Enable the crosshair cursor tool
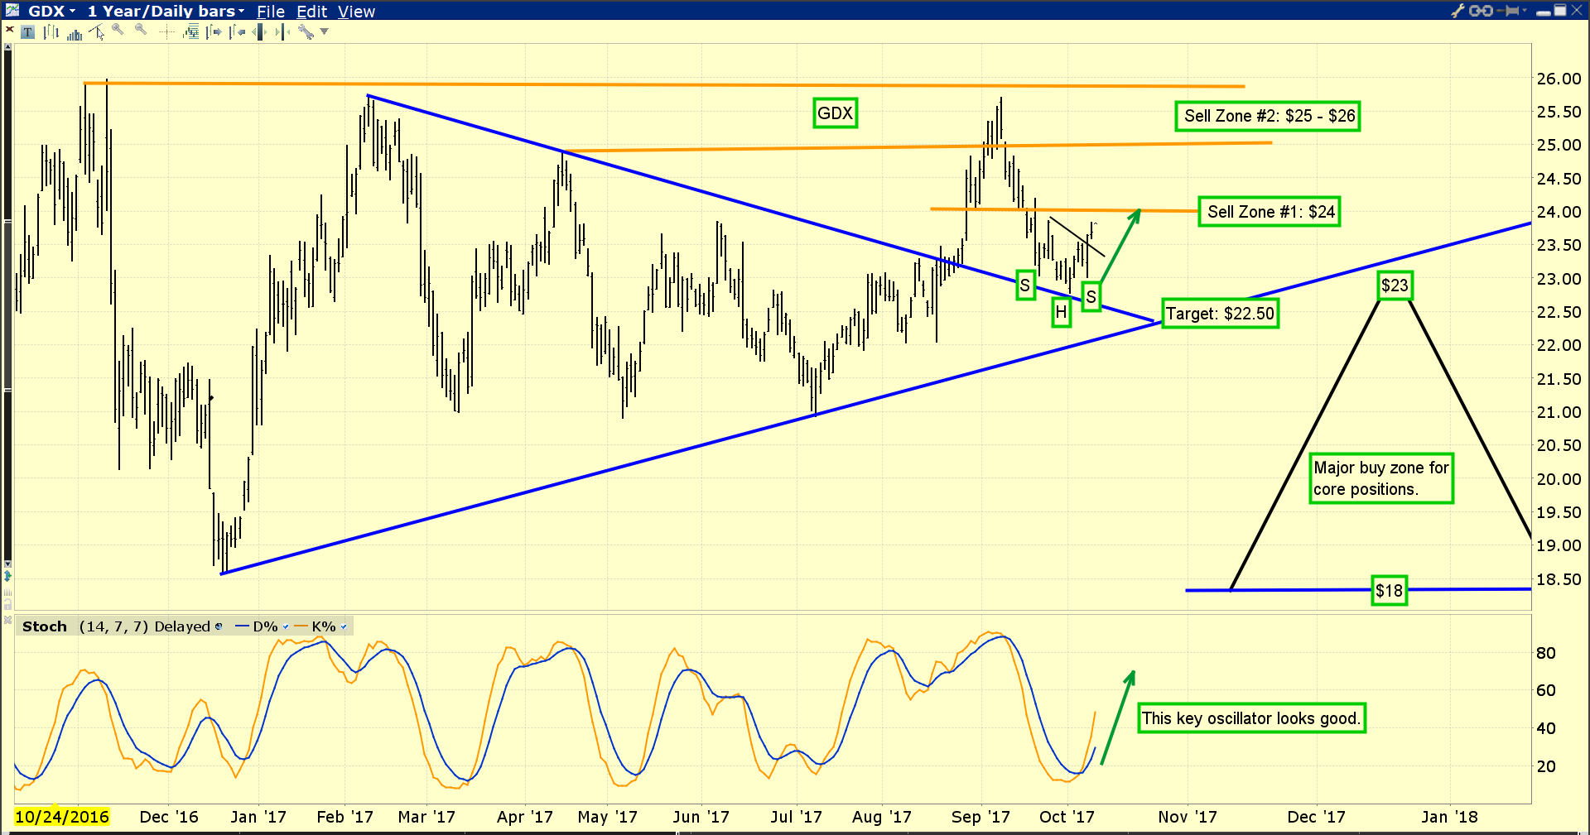Image resolution: width=1590 pixels, height=835 pixels. point(166,31)
